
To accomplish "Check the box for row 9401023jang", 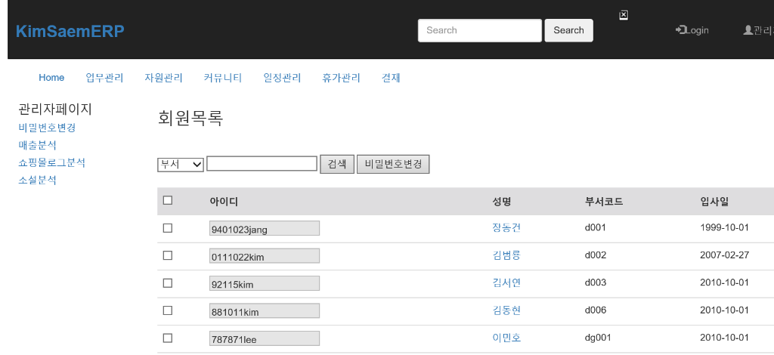I will [x=168, y=228].
